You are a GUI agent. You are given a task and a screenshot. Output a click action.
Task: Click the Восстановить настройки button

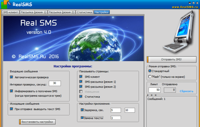[37, 122]
